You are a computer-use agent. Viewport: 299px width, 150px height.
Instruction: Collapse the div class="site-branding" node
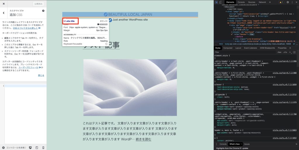tap(234, 39)
